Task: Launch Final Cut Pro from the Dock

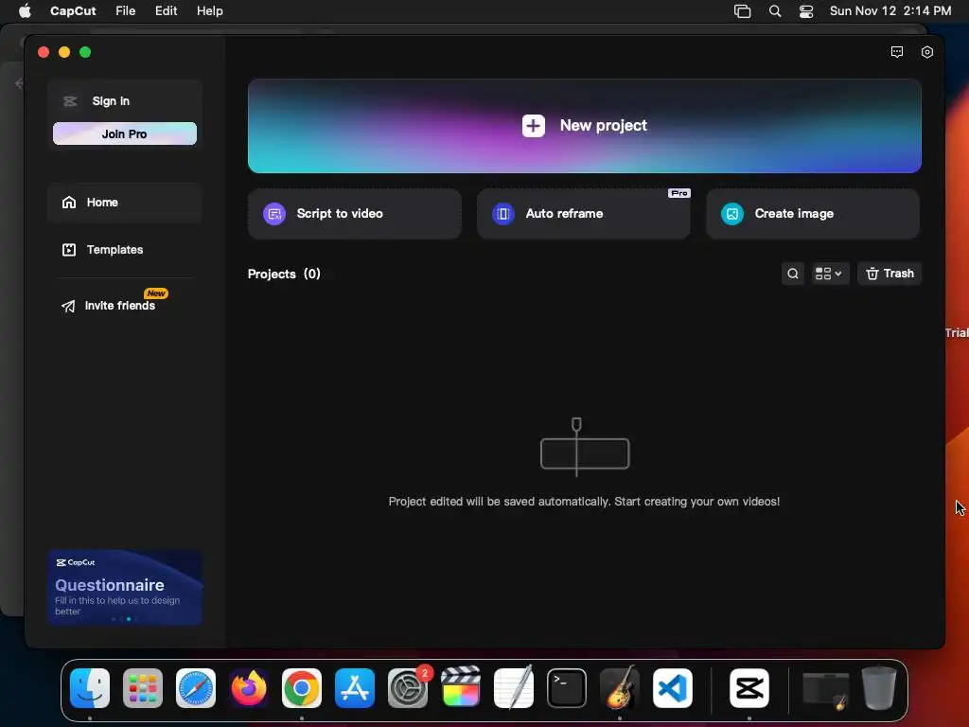Action: pos(461,687)
